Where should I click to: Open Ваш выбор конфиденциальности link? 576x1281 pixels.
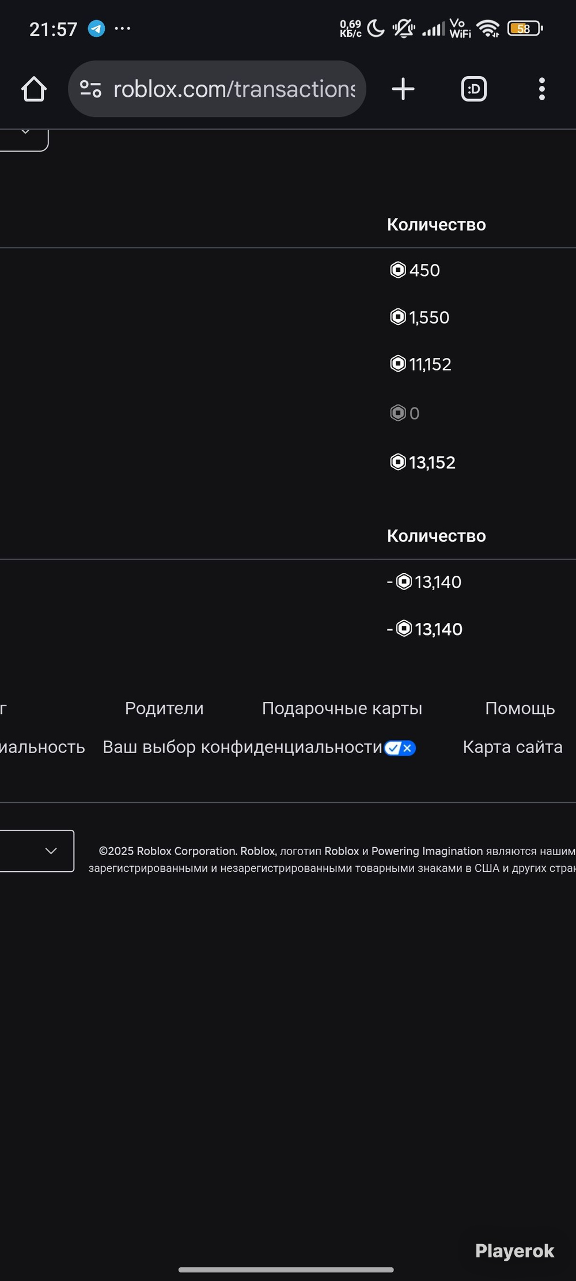click(x=242, y=747)
